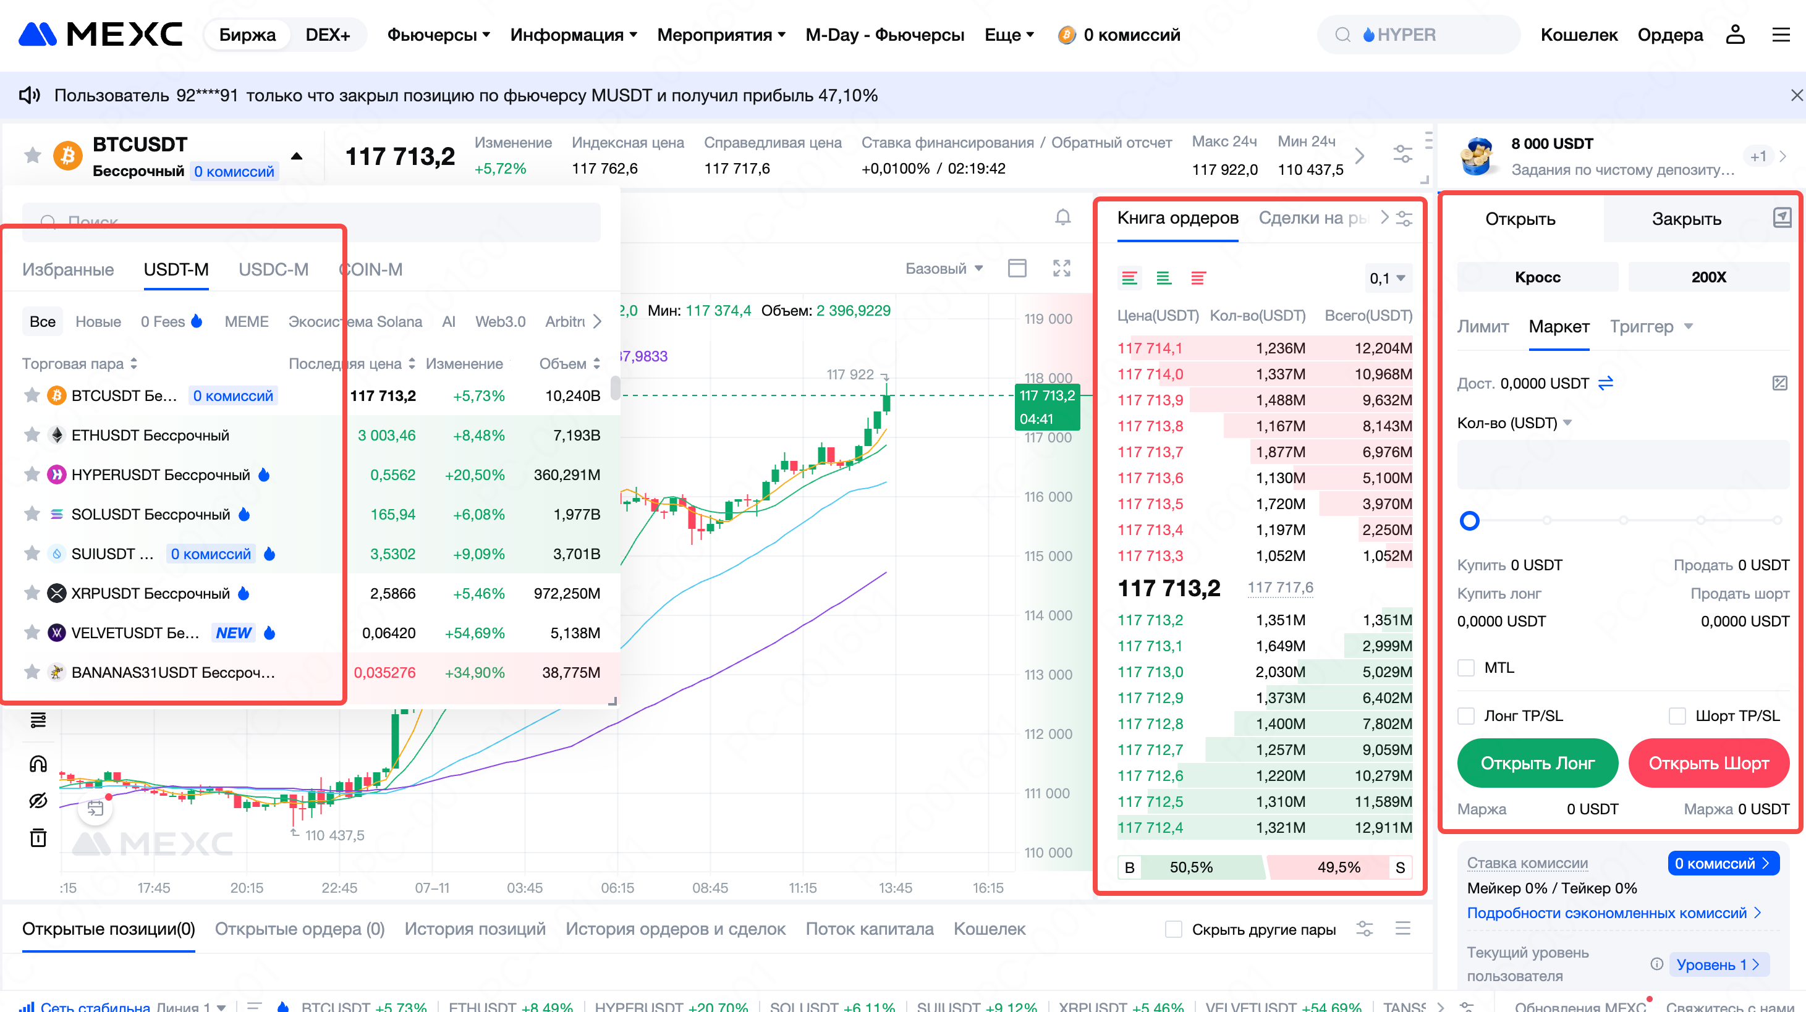The width and height of the screenshot is (1806, 1012).
Task: Open the calculator icon in order panel
Action: (x=1779, y=382)
